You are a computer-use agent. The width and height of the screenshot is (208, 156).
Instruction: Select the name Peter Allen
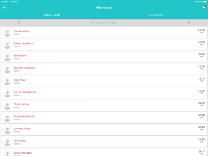[20, 141]
